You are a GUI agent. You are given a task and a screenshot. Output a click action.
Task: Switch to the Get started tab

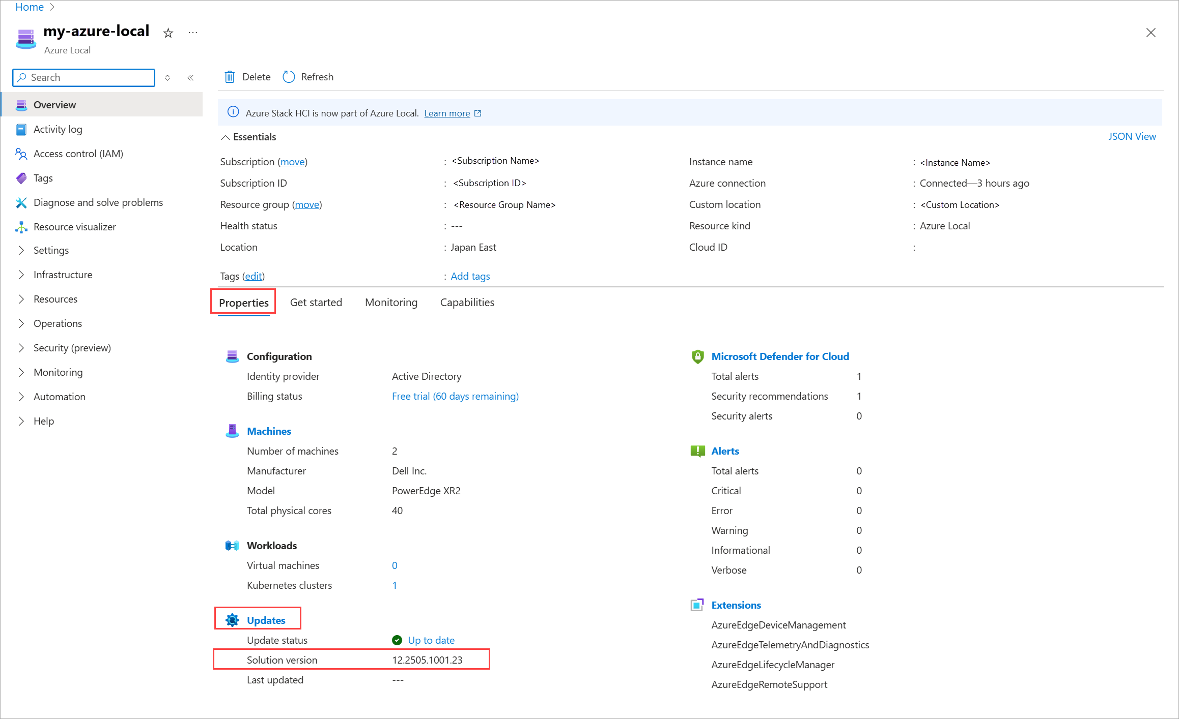coord(316,303)
